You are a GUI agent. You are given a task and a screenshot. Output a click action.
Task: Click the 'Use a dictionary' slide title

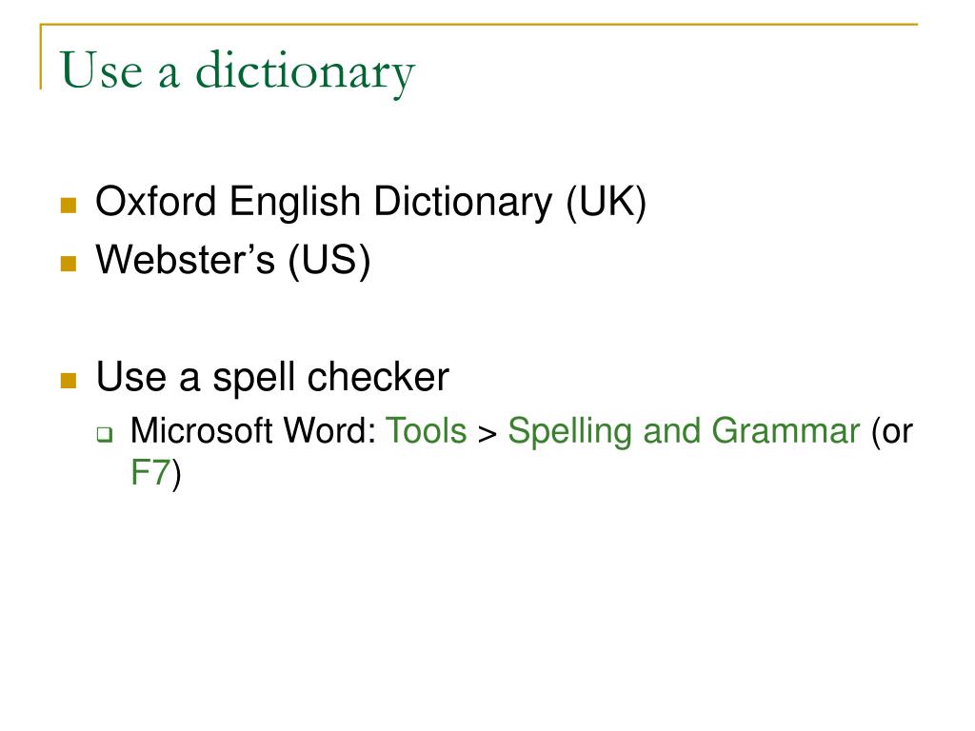click(x=237, y=71)
